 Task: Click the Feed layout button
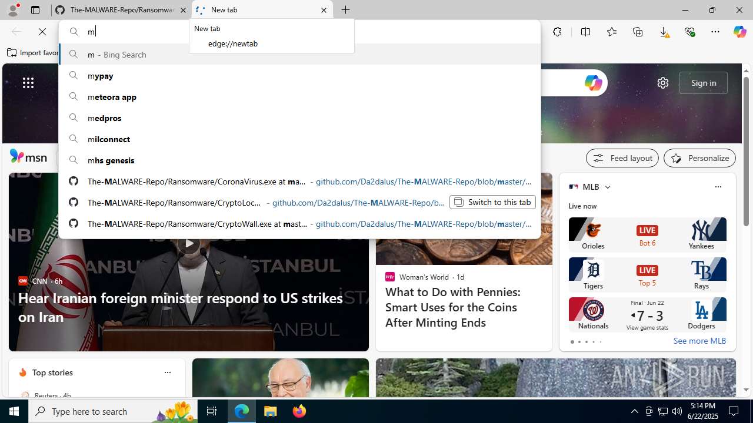tap(622, 158)
